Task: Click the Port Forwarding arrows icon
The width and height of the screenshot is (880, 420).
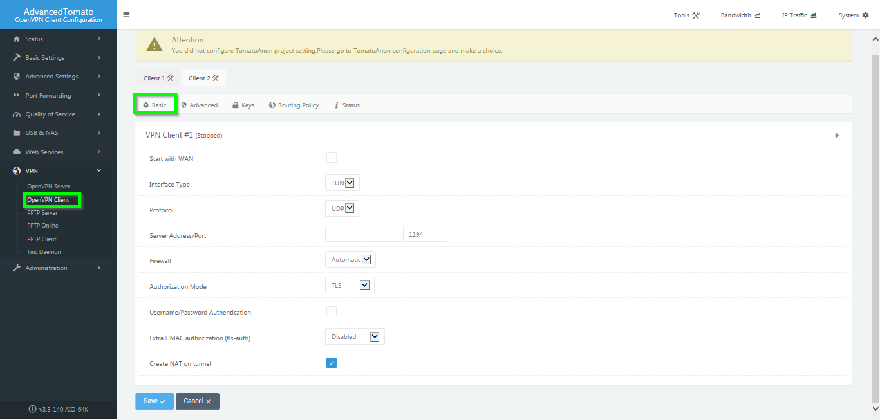Action: 17,96
